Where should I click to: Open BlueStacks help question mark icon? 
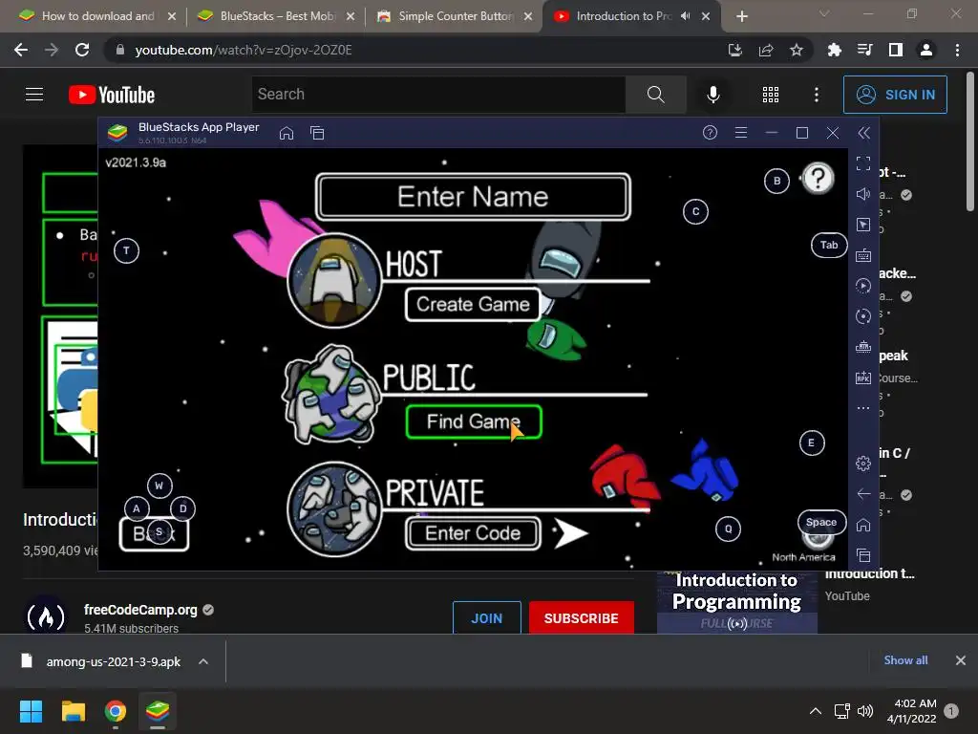point(710,132)
